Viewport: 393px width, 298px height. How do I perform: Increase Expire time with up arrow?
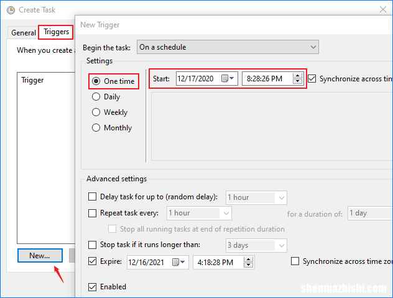click(x=248, y=260)
